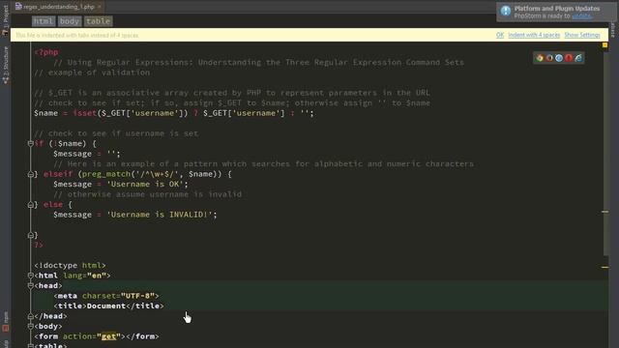This screenshot has height=348, width=619.
Task: Click the form action attribute name
Action: tap(77, 336)
